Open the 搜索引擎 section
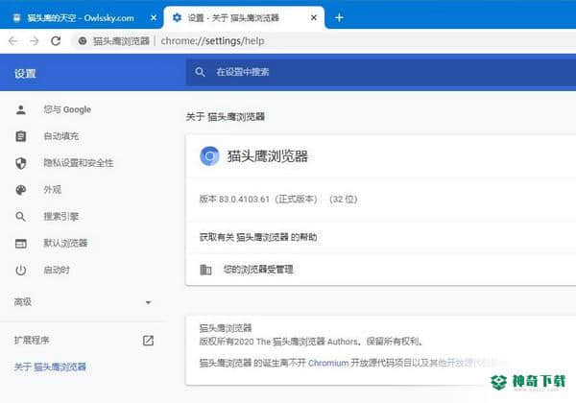The width and height of the screenshot is (576, 403). (x=61, y=217)
